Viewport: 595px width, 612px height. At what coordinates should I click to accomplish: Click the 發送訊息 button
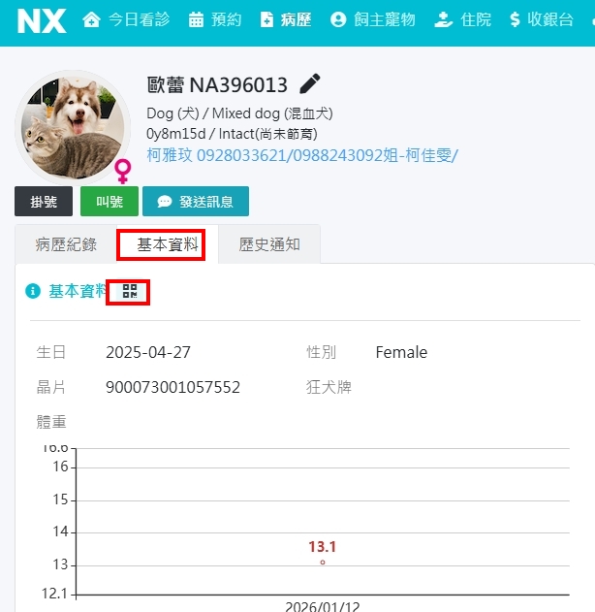196,202
